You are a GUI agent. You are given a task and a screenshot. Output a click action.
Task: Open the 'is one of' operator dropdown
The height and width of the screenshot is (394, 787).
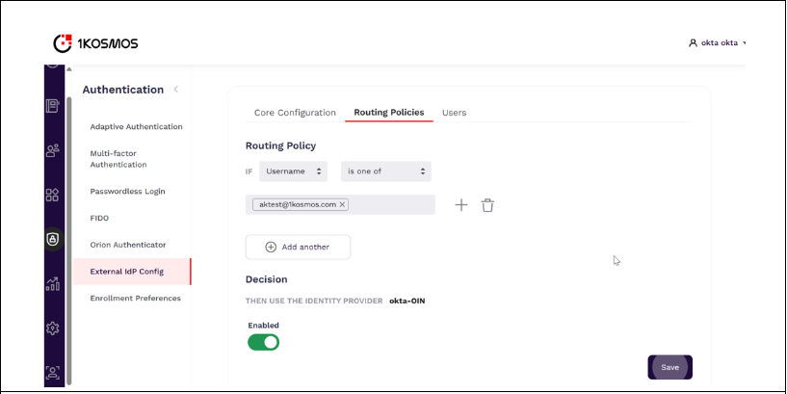[x=385, y=171]
